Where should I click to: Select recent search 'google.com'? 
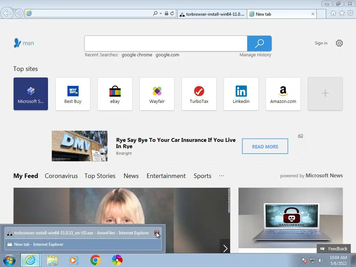pyautogui.click(x=167, y=55)
